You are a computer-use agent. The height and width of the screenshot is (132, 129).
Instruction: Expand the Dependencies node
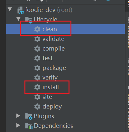[x=18, y=126]
